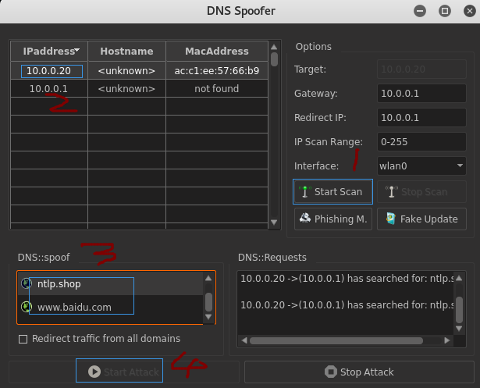
Task: Sort by the IPaddress column header
Action: 48,51
